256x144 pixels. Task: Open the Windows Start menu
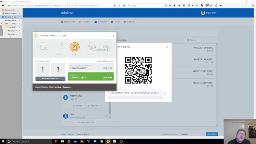tap(3, 141)
